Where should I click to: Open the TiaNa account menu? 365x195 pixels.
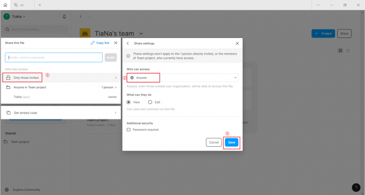[x=18, y=17]
